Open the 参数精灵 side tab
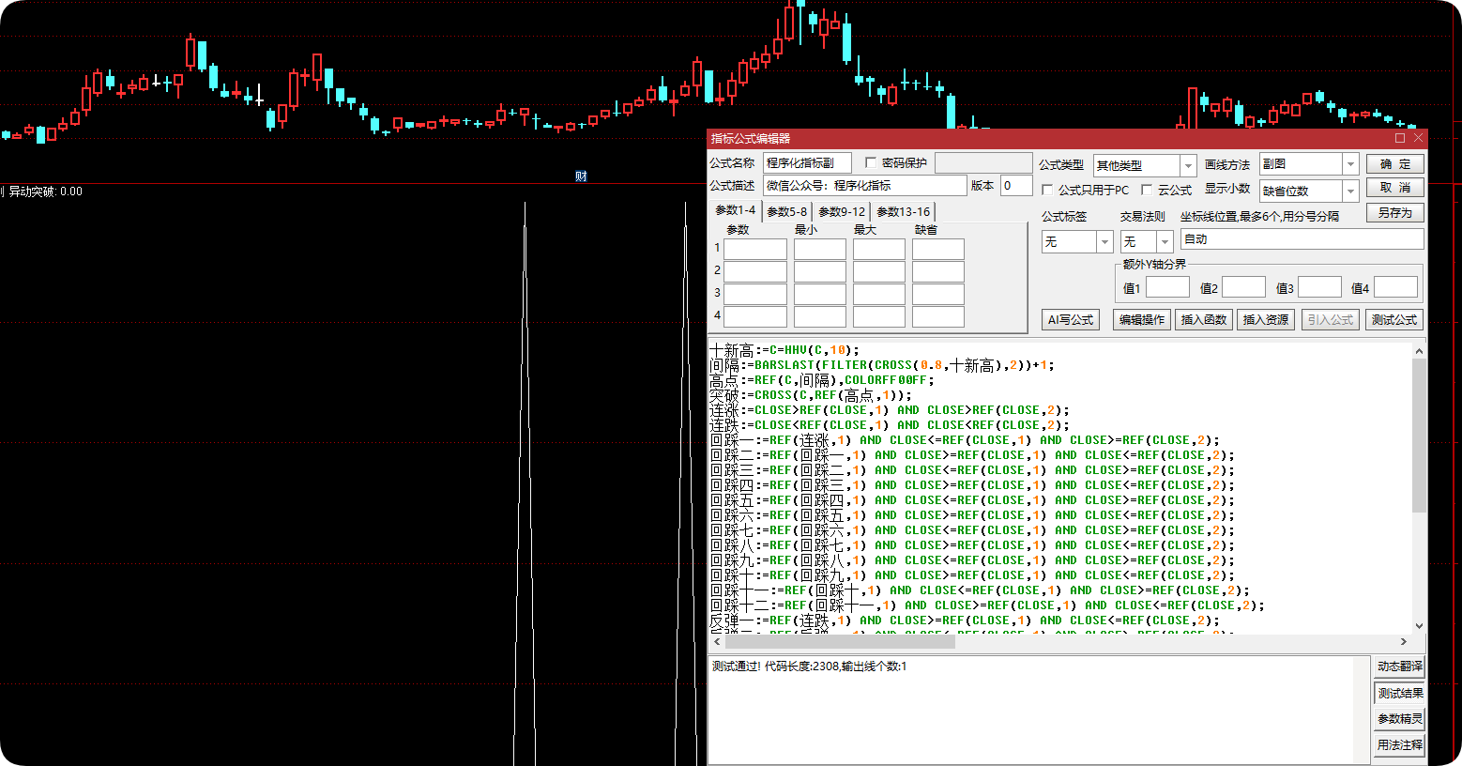The height and width of the screenshot is (766, 1462). click(1400, 719)
